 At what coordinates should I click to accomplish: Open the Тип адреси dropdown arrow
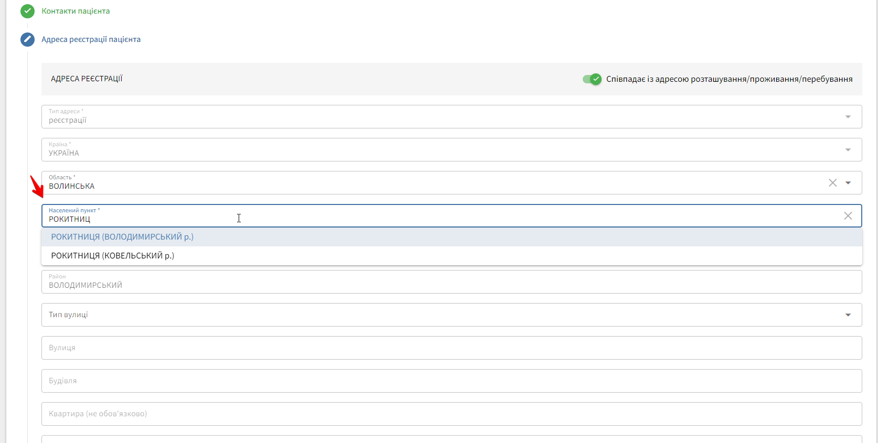[x=848, y=117]
